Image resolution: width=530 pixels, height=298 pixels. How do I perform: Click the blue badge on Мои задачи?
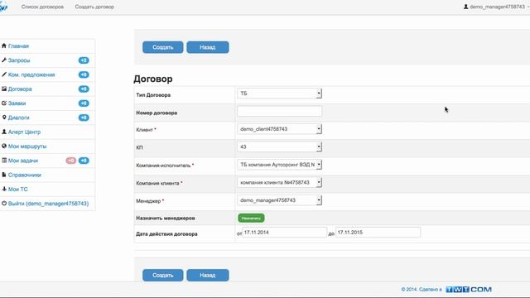84,161
